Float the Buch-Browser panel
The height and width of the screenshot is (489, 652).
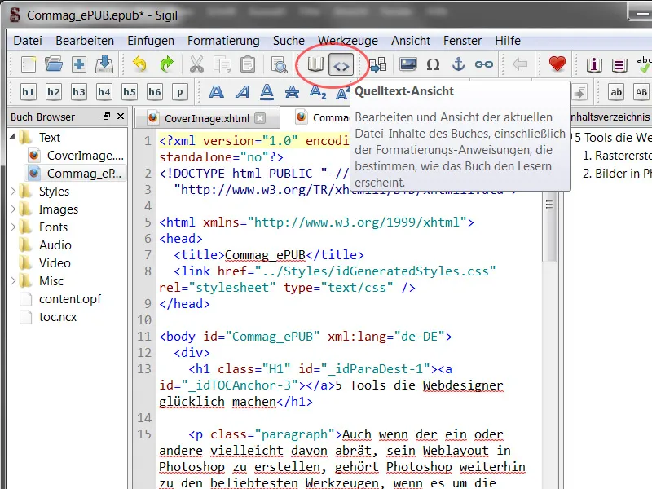pyautogui.click(x=107, y=117)
